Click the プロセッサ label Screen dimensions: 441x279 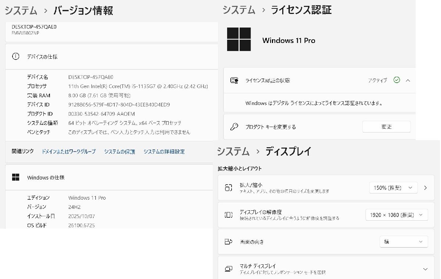[37, 86]
